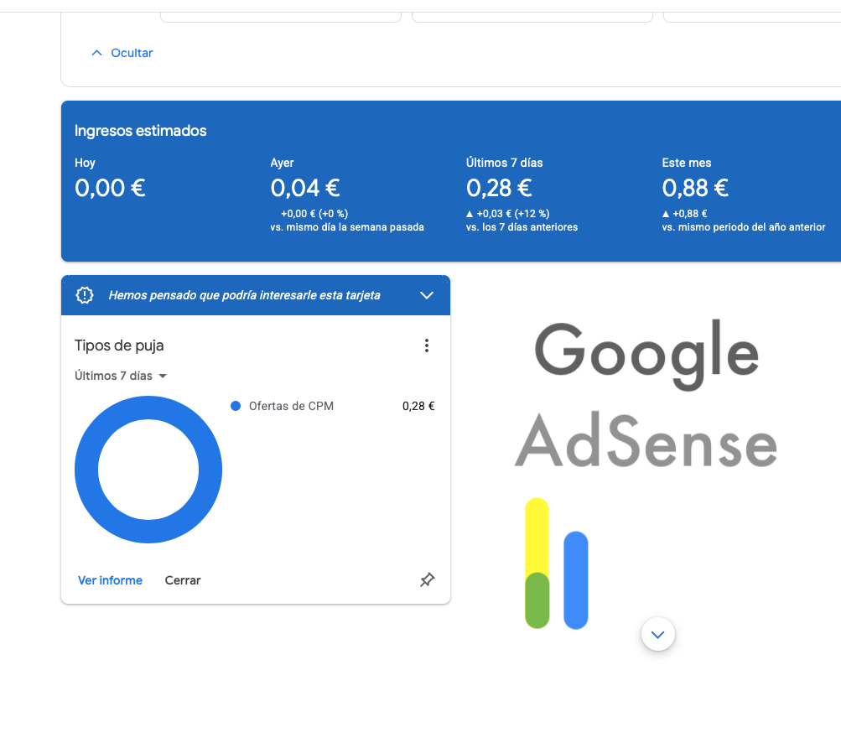Viewport: 841px width, 748px height.
Task: Click the Ayer earnings value of 0,04 €
Action: [304, 188]
